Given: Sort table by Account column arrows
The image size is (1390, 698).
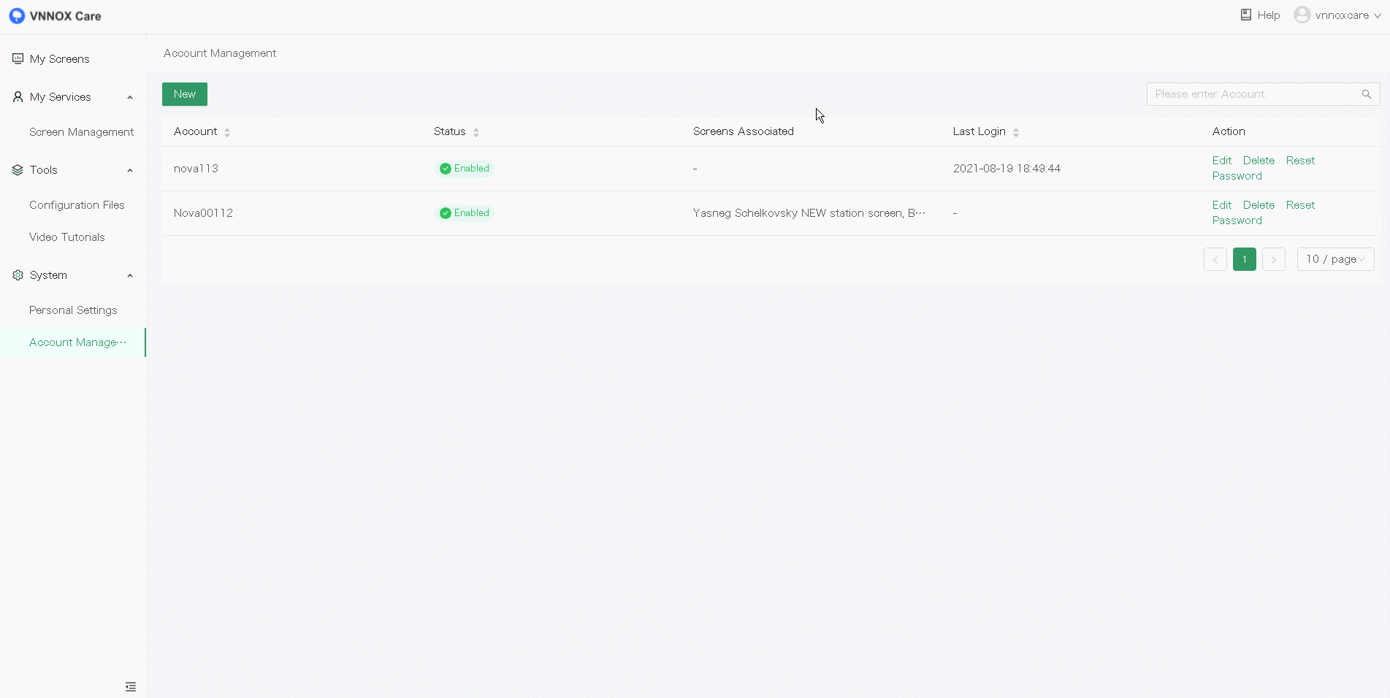Looking at the screenshot, I should point(227,132).
